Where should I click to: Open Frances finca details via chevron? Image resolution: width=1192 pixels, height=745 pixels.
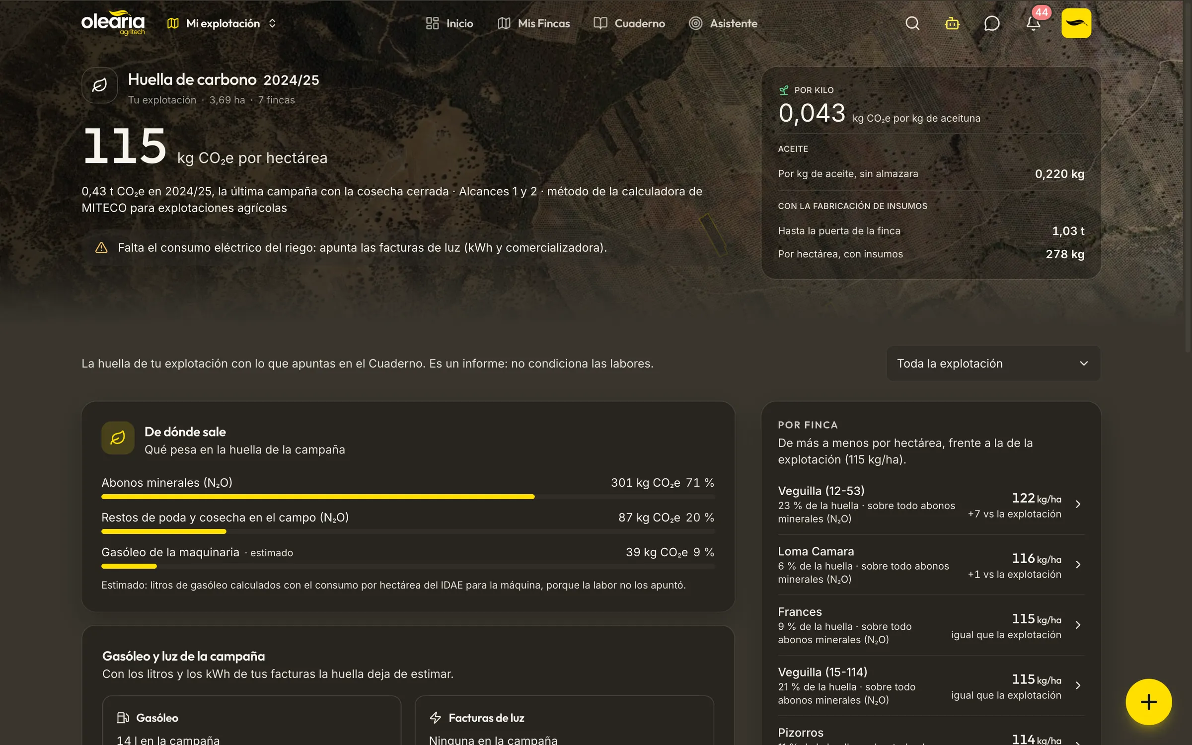1078,625
